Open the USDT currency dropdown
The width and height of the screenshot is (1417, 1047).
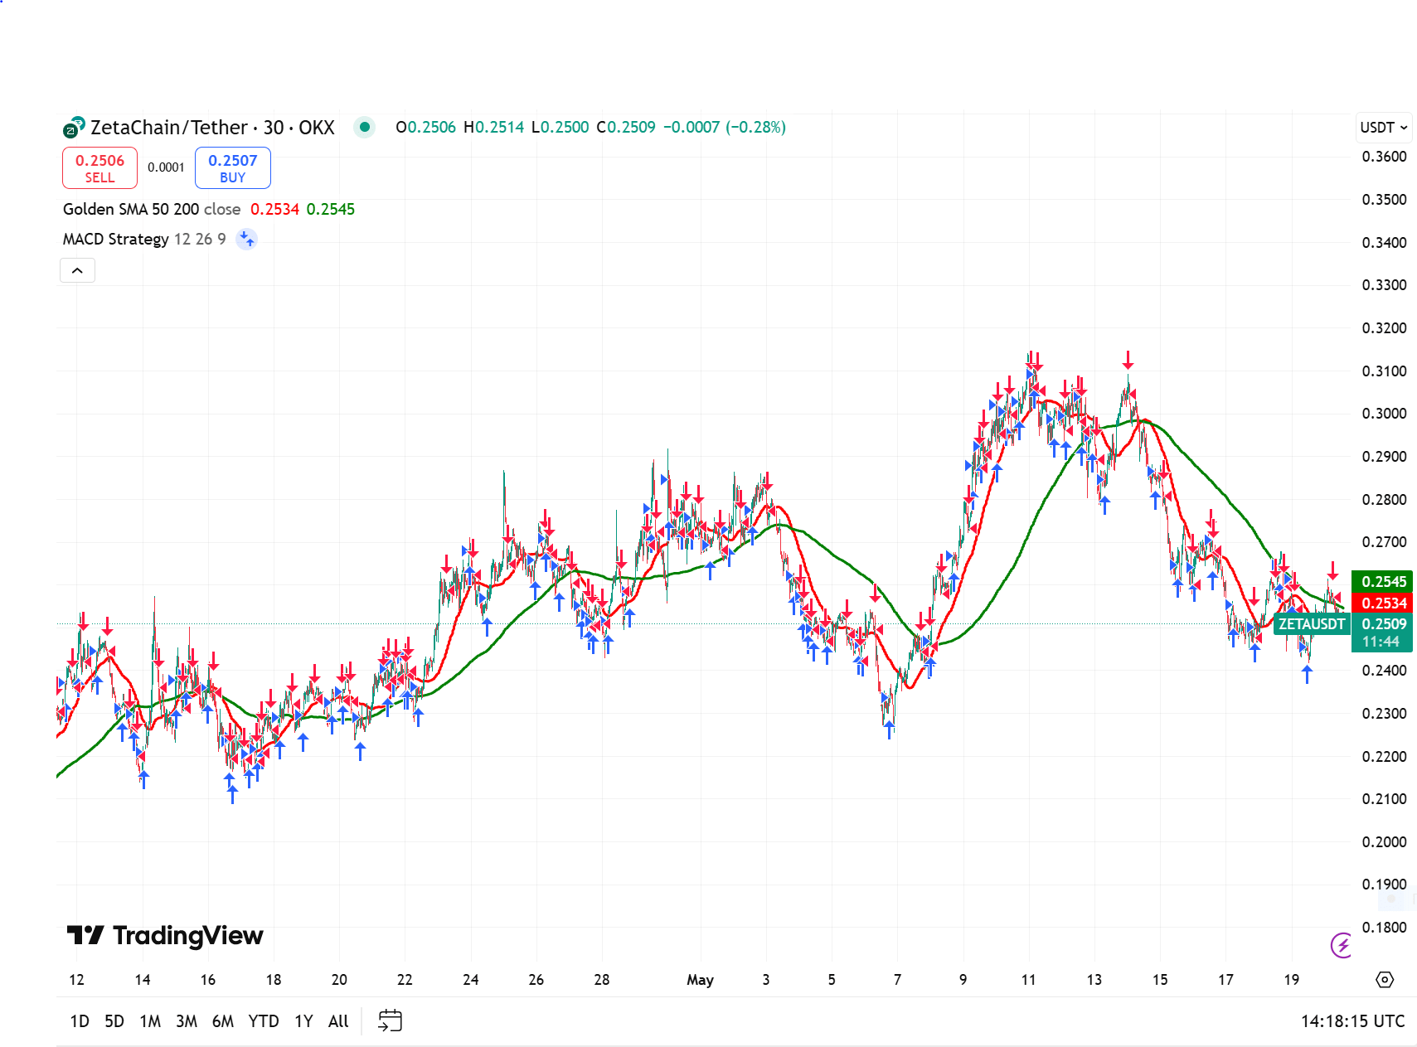(x=1383, y=127)
